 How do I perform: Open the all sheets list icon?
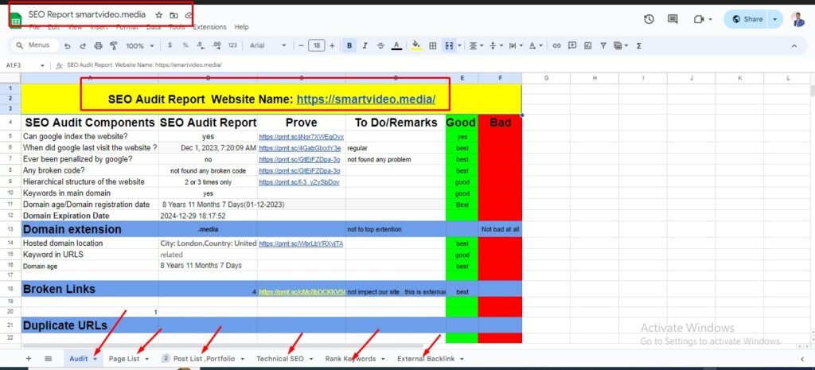pyautogui.click(x=49, y=359)
